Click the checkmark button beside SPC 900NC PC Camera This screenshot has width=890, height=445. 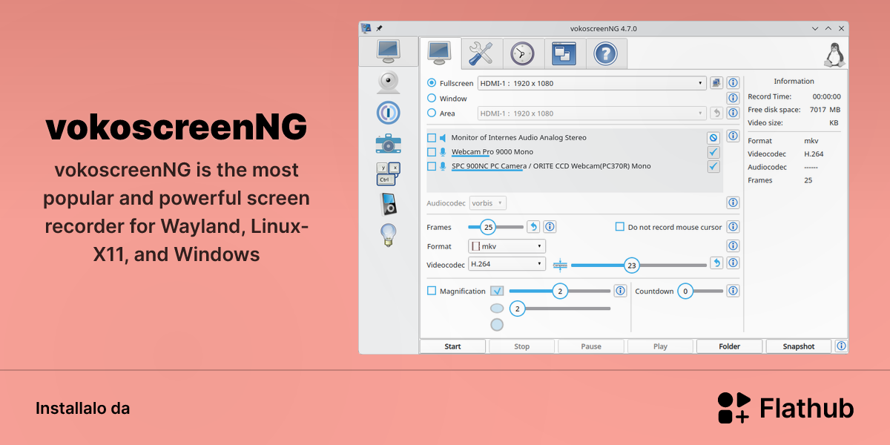[x=713, y=166]
